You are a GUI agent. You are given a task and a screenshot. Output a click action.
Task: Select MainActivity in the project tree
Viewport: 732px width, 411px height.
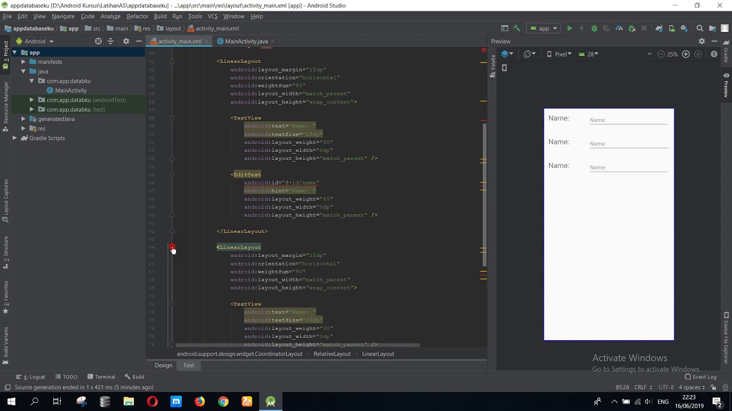71,90
